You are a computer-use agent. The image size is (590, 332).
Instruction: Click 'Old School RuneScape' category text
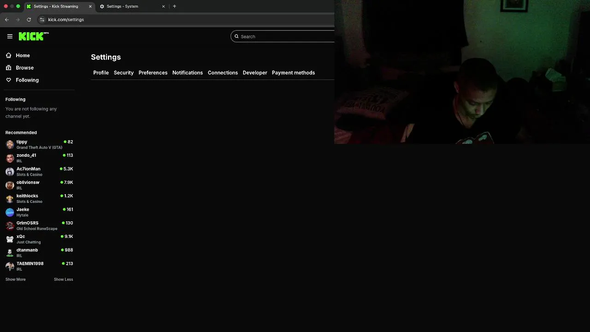37,229
